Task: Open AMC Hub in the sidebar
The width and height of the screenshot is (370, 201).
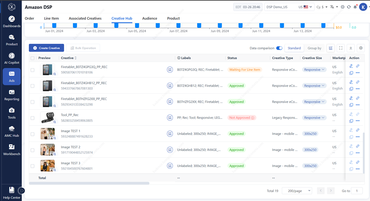Action: (11, 131)
